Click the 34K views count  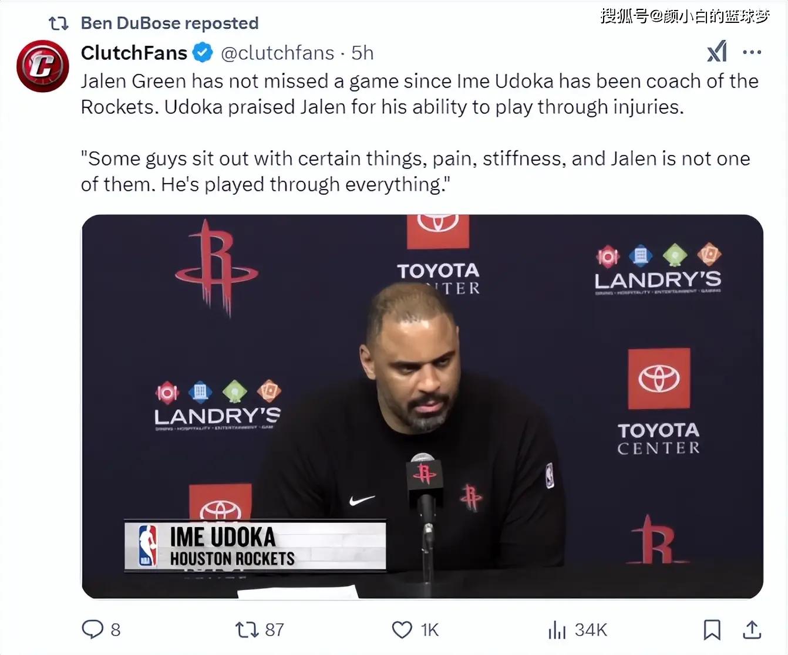click(x=591, y=630)
